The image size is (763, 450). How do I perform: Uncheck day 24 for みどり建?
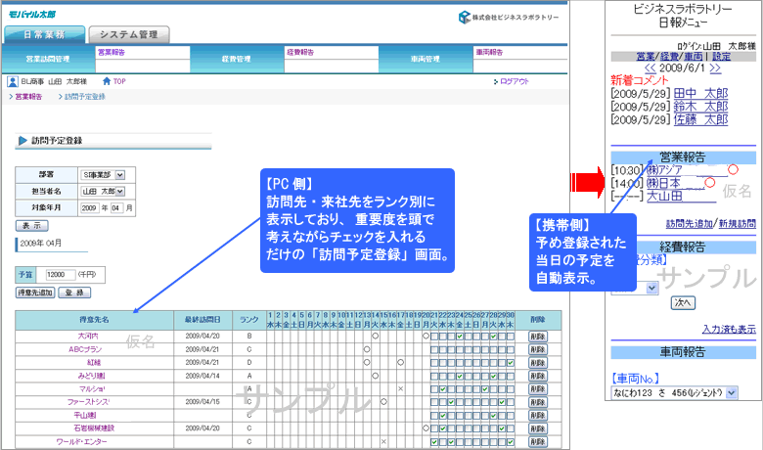point(460,376)
